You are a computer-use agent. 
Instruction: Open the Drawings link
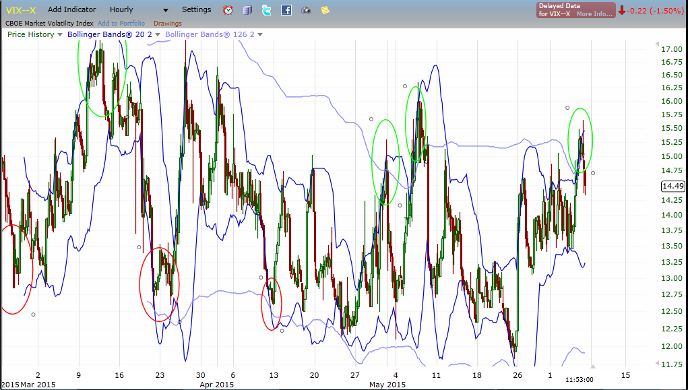pos(168,24)
